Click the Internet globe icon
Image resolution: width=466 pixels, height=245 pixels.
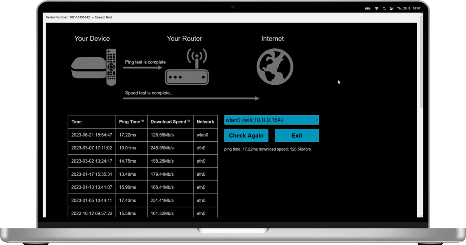point(275,67)
